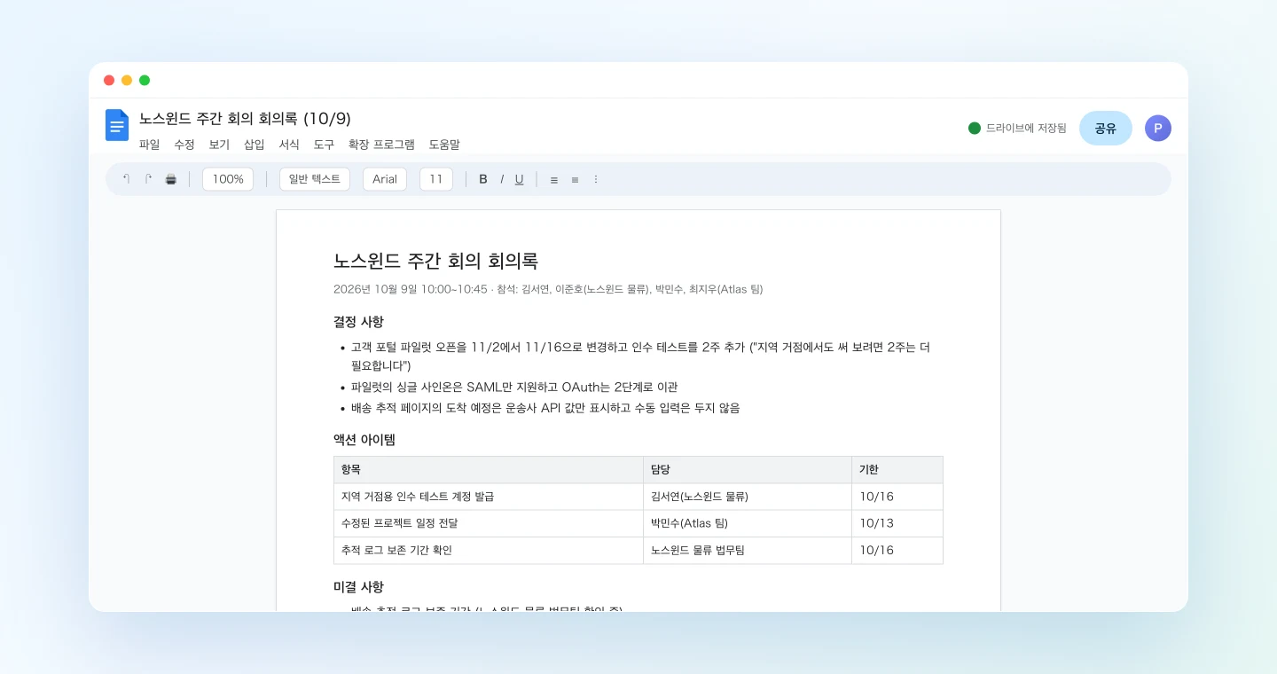Click the 결정 사항 heading
Viewport: 1277px width, 674px height.
pyautogui.click(x=358, y=321)
